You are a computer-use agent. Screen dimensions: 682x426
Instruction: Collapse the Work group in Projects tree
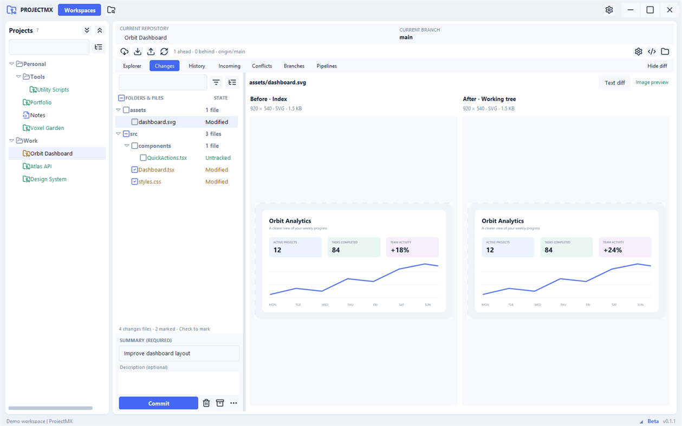coord(11,141)
